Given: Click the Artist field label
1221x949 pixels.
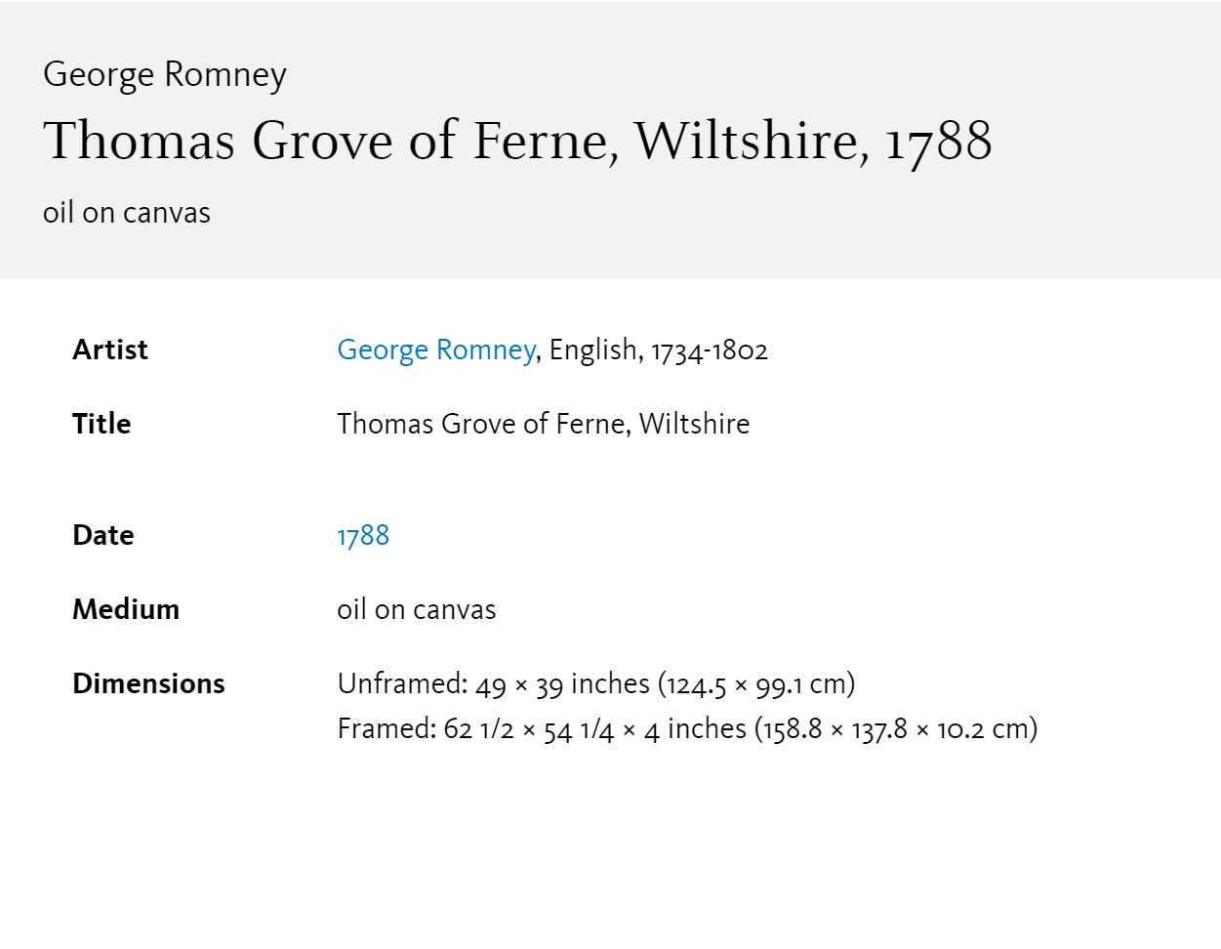Looking at the screenshot, I should tap(110, 350).
